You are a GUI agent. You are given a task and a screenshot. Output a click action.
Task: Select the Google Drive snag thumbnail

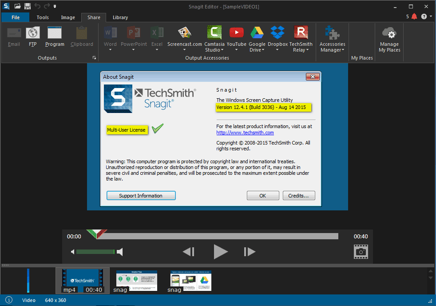pyautogui.click(x=191, y=281)
